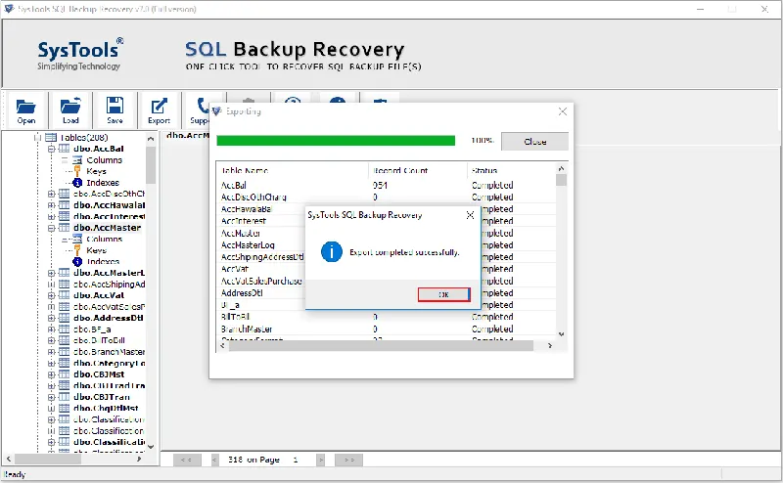Click the Close button in Exporting dialog

(x=534, y=142)
